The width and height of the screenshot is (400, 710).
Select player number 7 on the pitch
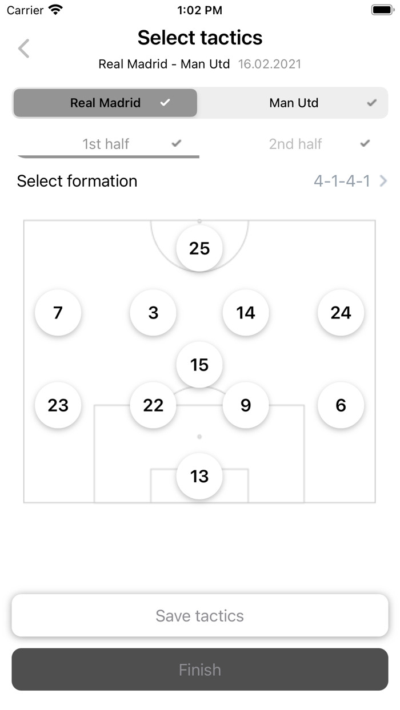click(58, 313)
